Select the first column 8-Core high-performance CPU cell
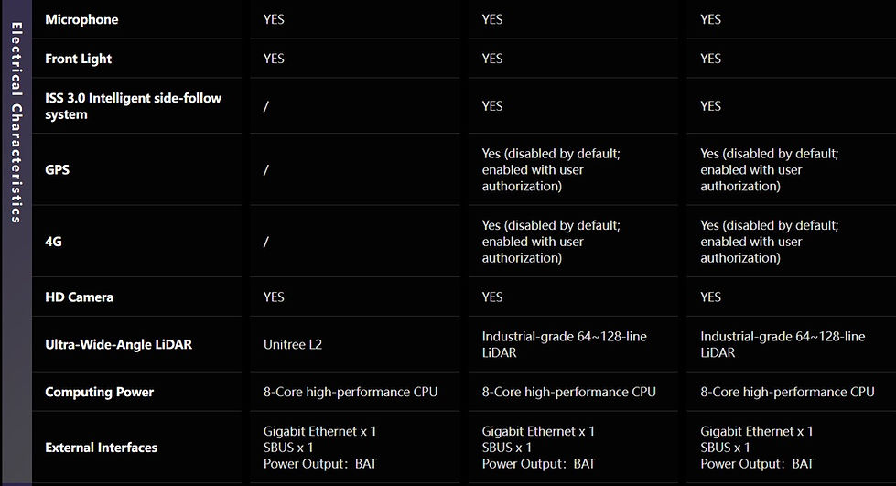This screenshot has height=486, width=896. tap(351, 393)
